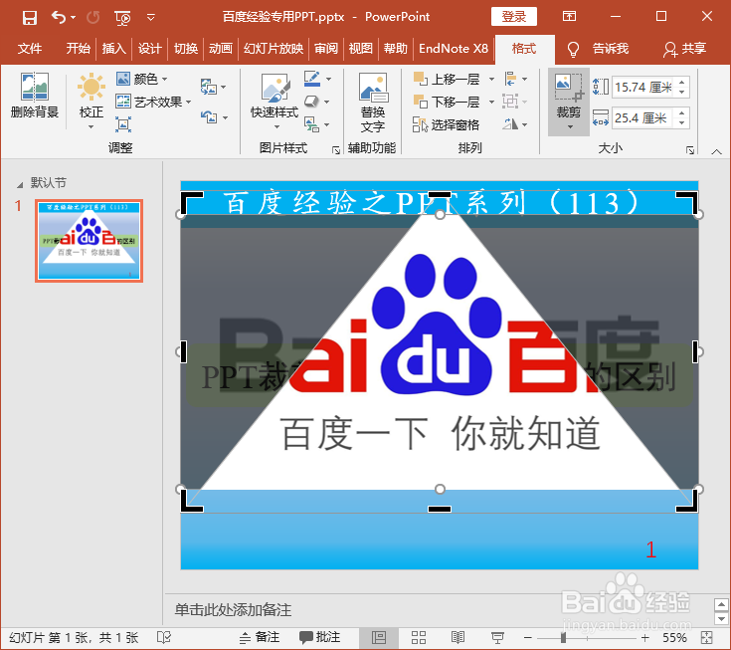The height and width of the screenshot is (650, 731).
Task: Click the compress pictures icon
Action: [209, 87]
